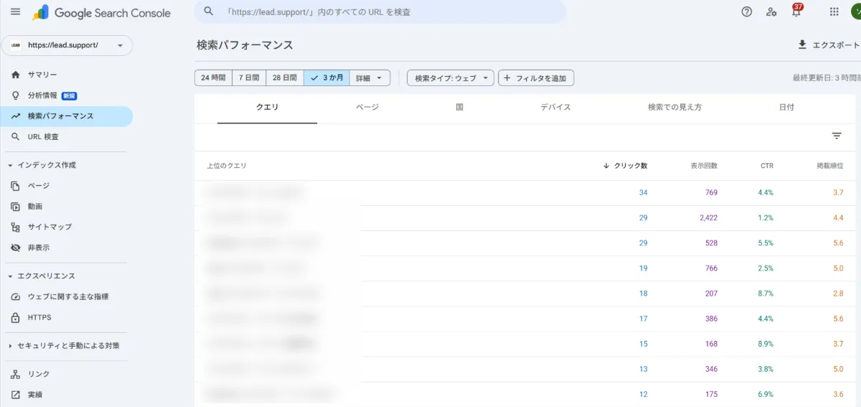This screenshot has width=861, height=407.
Task: Switch to the 国 tab
Action: [x=459, y=108]
